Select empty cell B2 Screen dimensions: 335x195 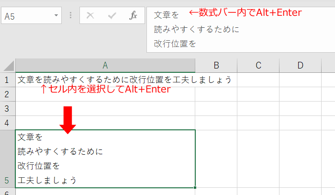216,94
